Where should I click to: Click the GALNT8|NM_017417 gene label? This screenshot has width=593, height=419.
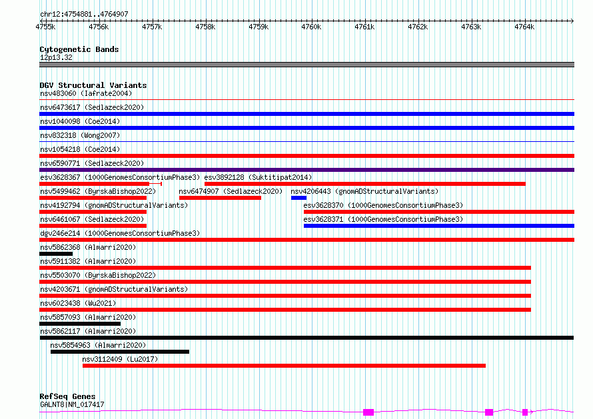click(x=72, y=404)
